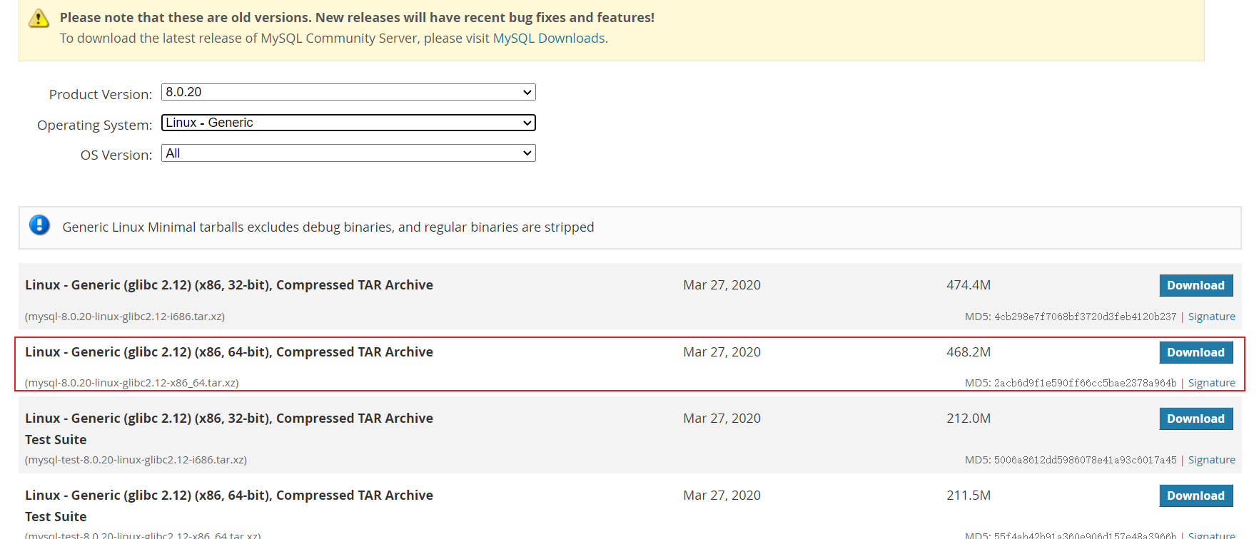Viewport: 1259px width, 539px height.
Task: Select MD5 hash 2acb6d9f1e590ff66cc5bae2378a964b
Action: coord(1085,383)
